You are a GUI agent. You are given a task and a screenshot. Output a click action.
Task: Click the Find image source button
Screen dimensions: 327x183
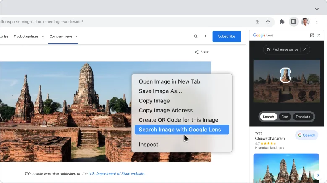pos(286,50)
